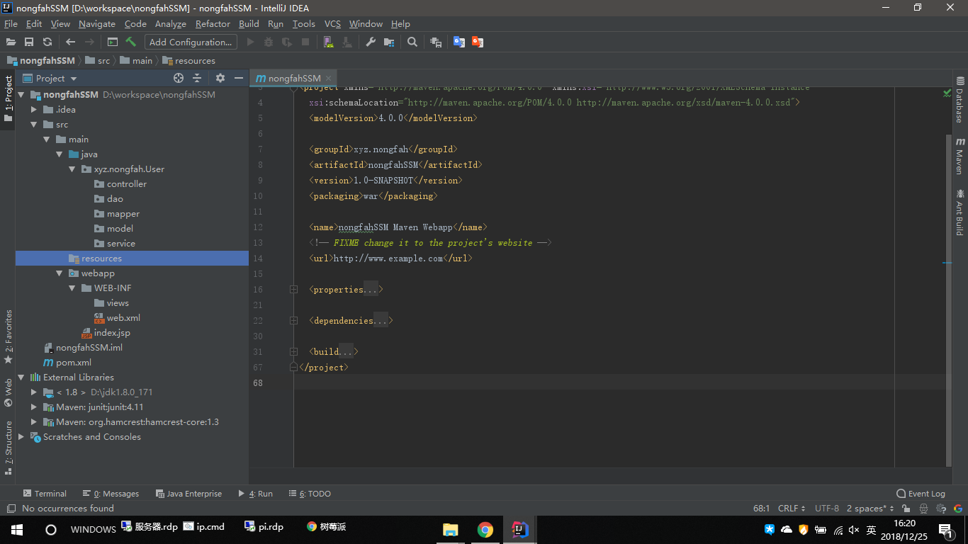This screenshot has height=544, width=968.
Task: Click UTF-8 encoding in status bar
Action: (x=827, y=509)
